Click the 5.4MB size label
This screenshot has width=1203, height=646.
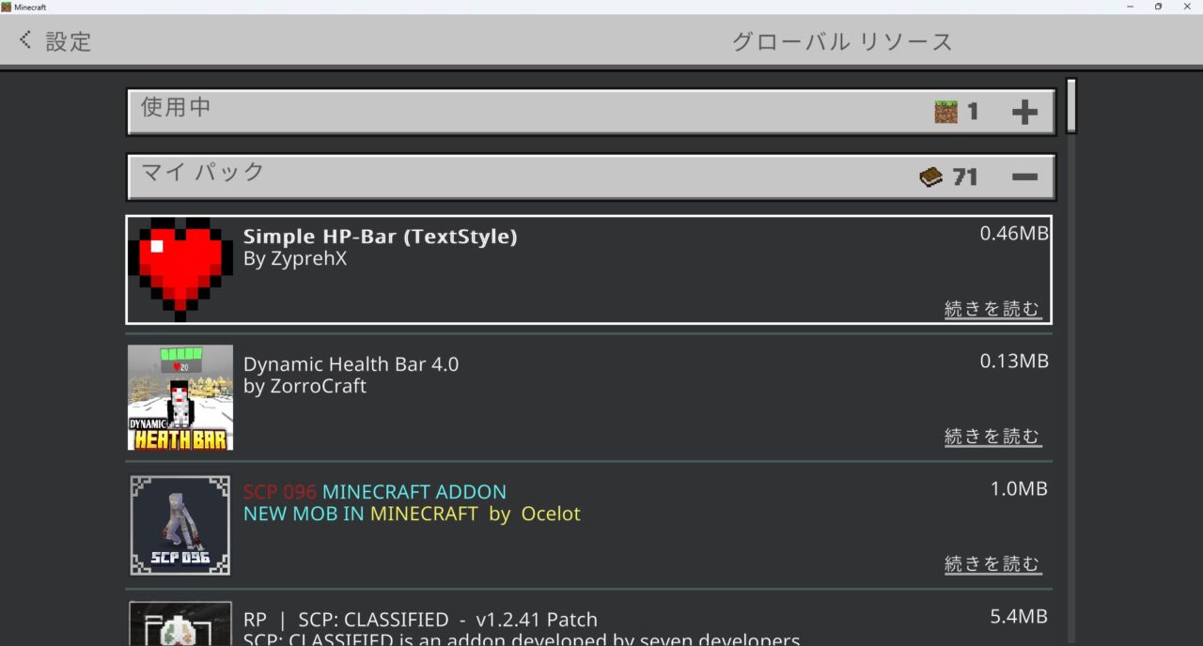(1019, 617)
